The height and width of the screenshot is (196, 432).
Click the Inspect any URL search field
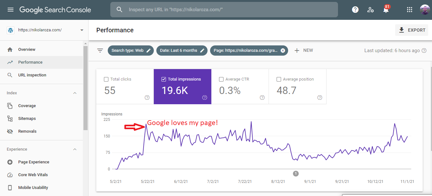(224, 10)
